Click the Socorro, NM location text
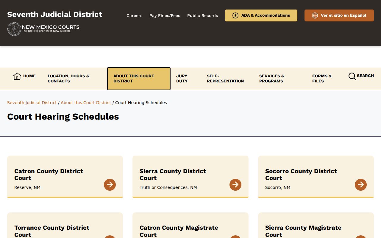The width and height of the screenshot is (381, 238). tap(278, 187)
